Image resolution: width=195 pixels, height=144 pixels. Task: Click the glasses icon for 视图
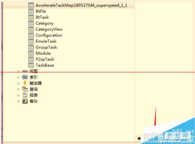click(x=25, y=71)
